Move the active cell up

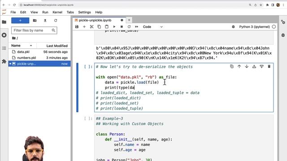point(239,67)
